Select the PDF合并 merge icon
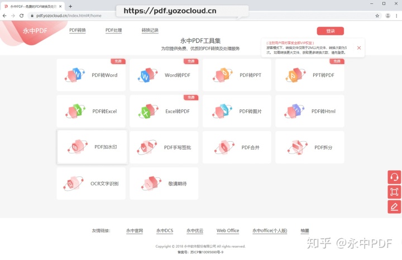 coord(224,147)
